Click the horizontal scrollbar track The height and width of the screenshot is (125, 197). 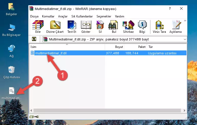point(107,111)
